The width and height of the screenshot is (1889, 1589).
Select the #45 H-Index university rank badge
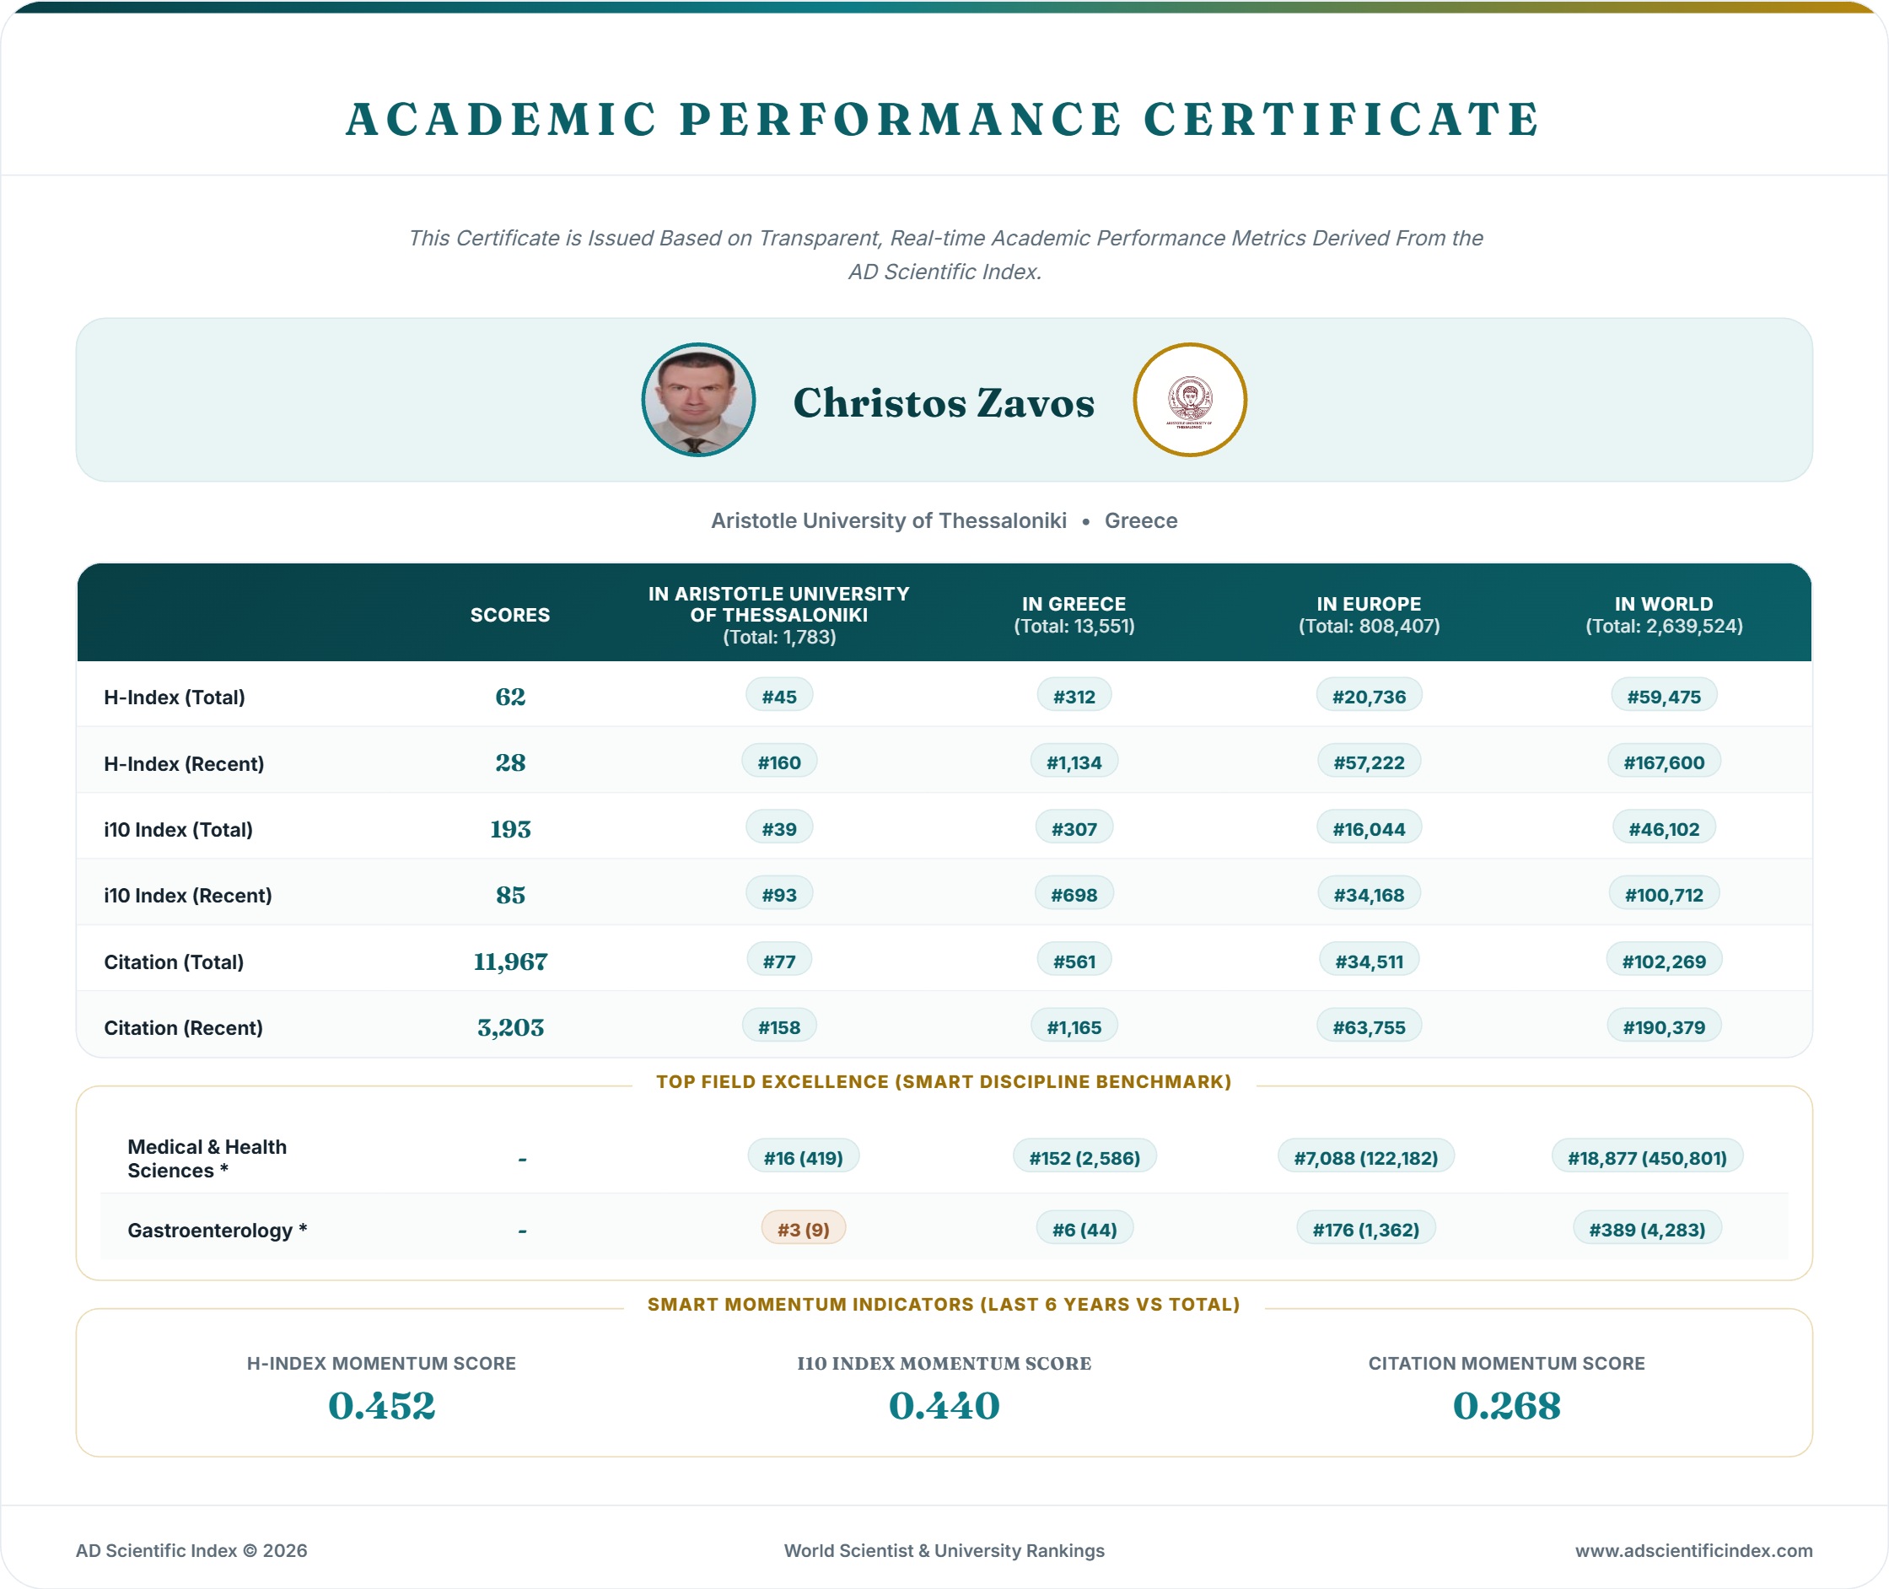tap(779, 697)
